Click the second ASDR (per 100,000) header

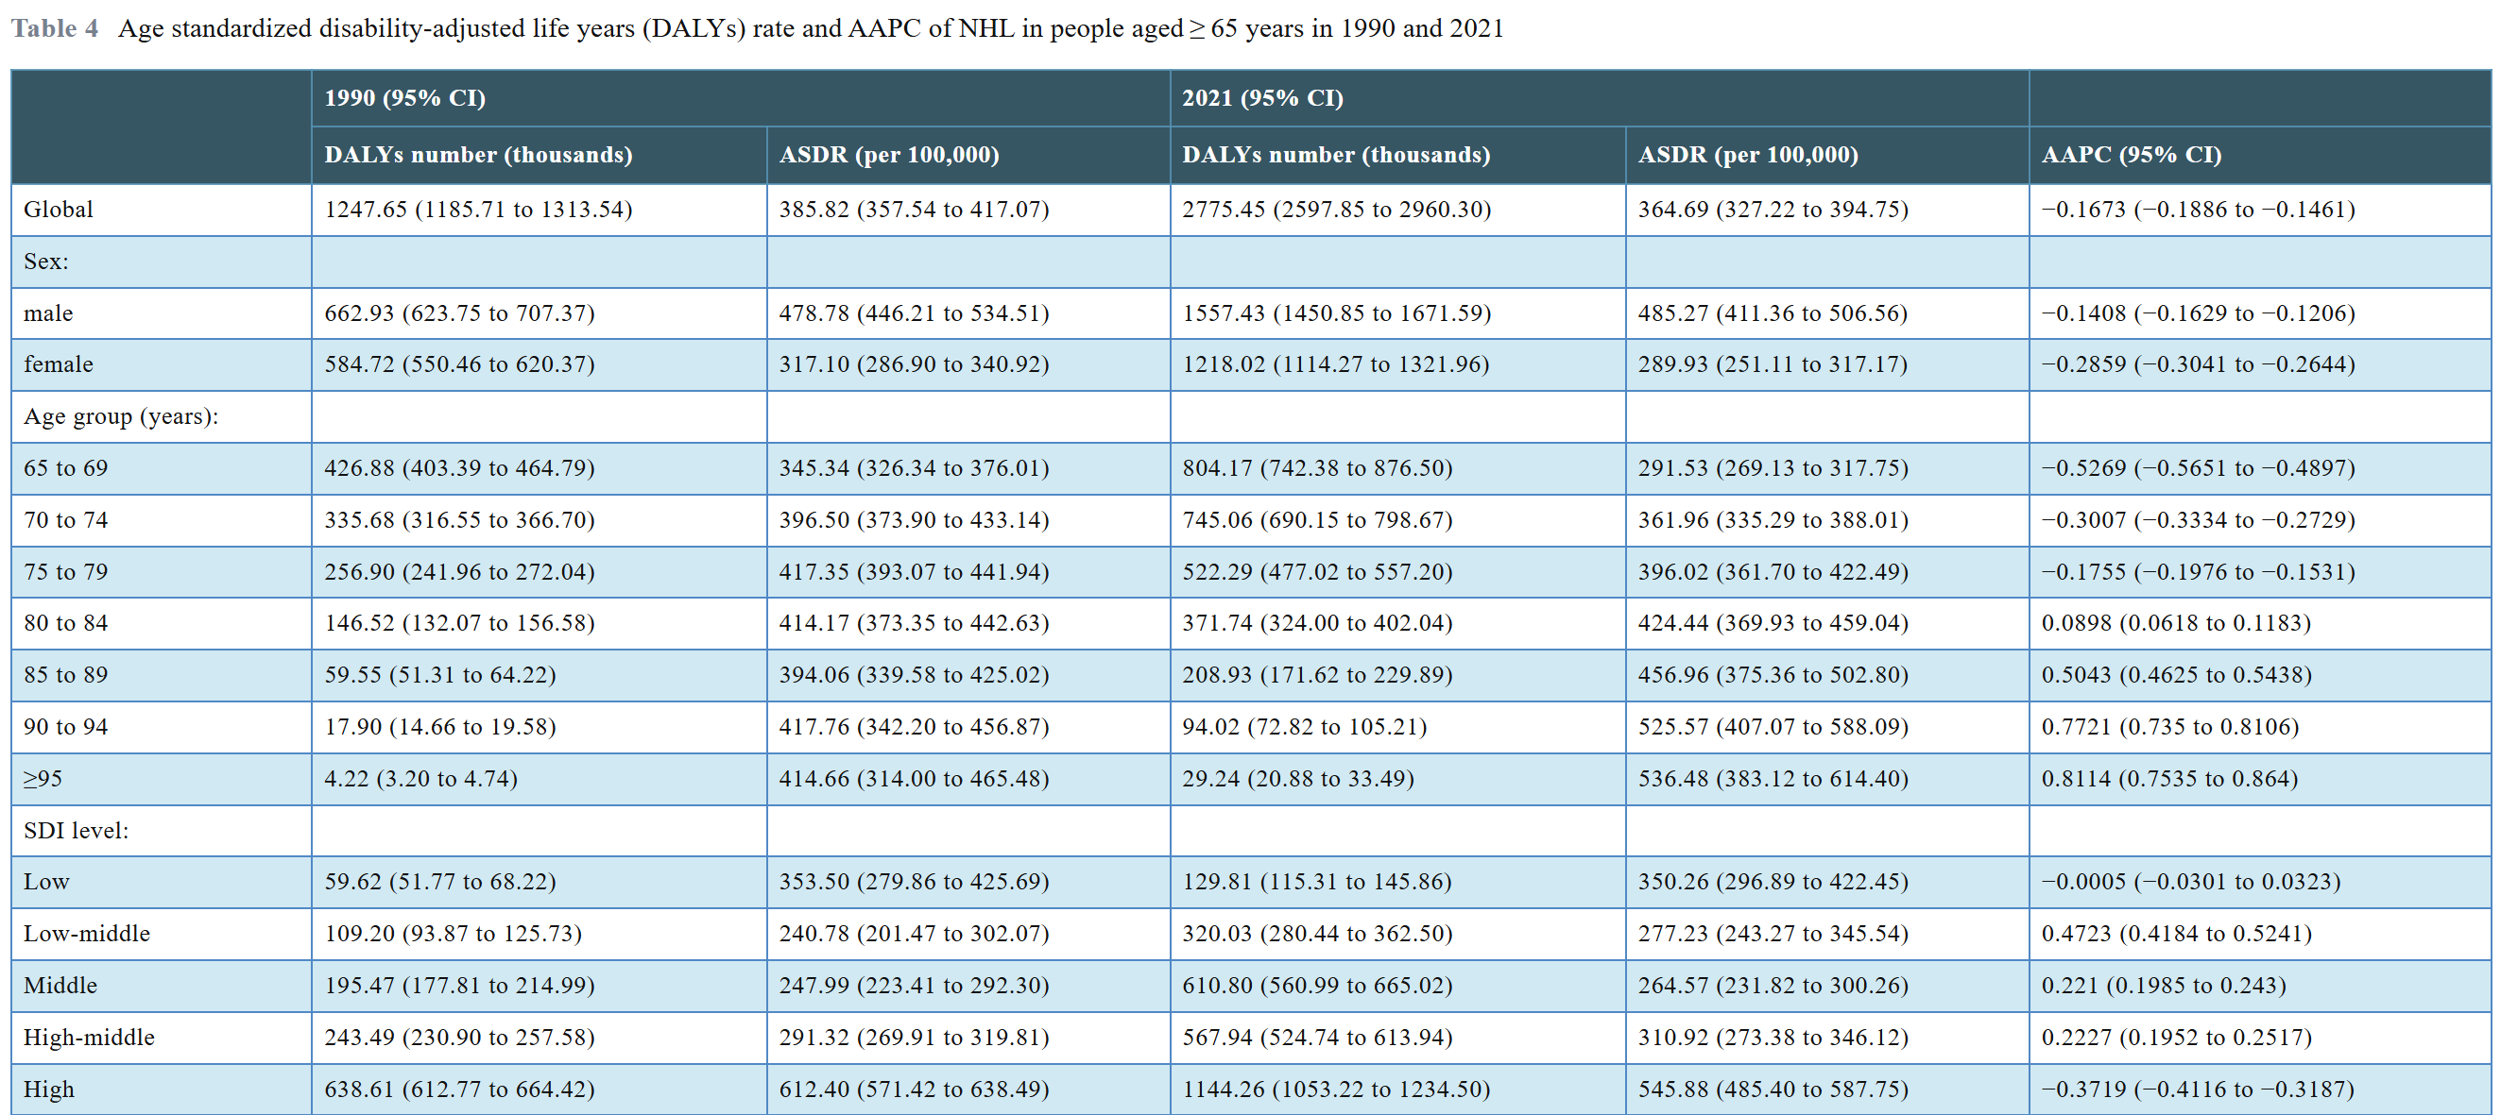[x=1748, y=154]
